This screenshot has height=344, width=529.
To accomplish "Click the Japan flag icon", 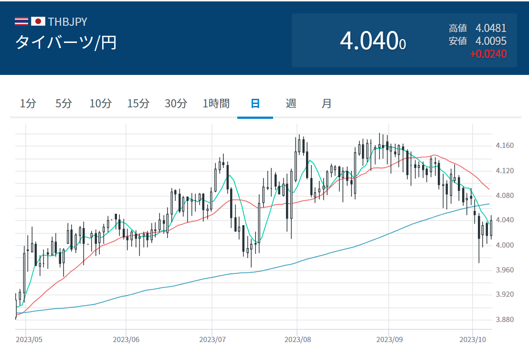I will click(x=38, y=21).
